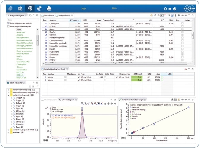
Task: Click calibration graph wrench tools icon
Action: 172,99
